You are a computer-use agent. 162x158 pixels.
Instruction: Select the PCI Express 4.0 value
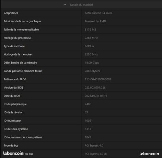click(94, 146)
